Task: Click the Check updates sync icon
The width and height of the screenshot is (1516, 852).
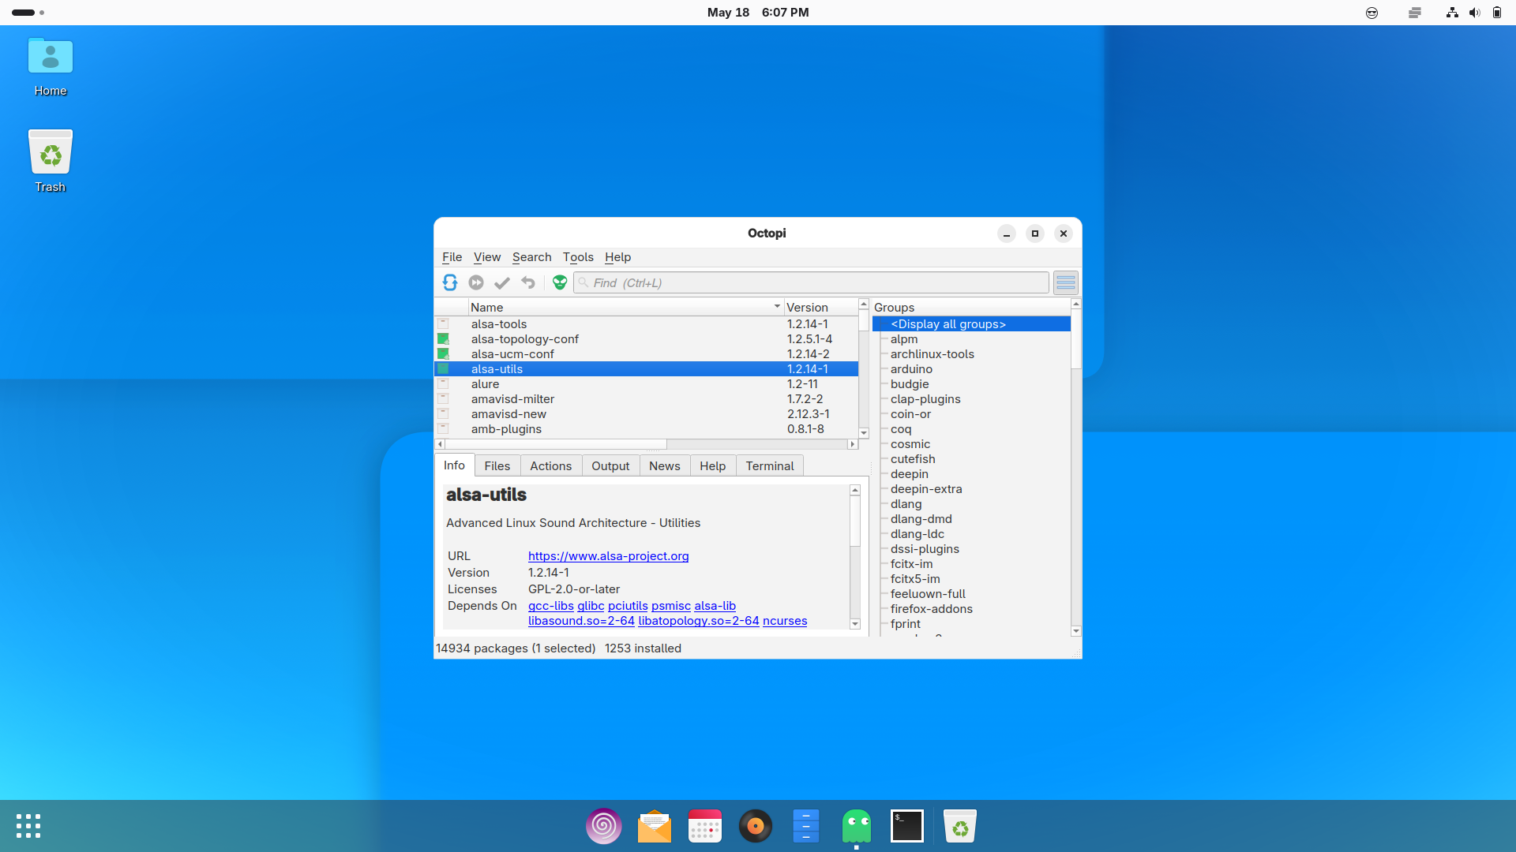Action: point(450,282)
